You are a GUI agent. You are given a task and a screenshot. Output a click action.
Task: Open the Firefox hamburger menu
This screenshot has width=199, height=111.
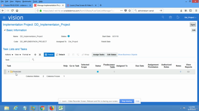click(196, 11)
